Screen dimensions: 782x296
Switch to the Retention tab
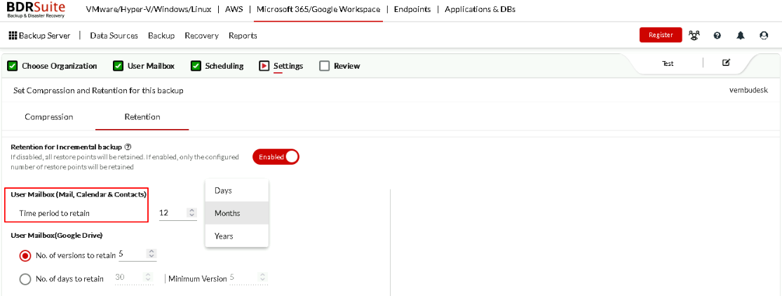[x=142, y=117]
